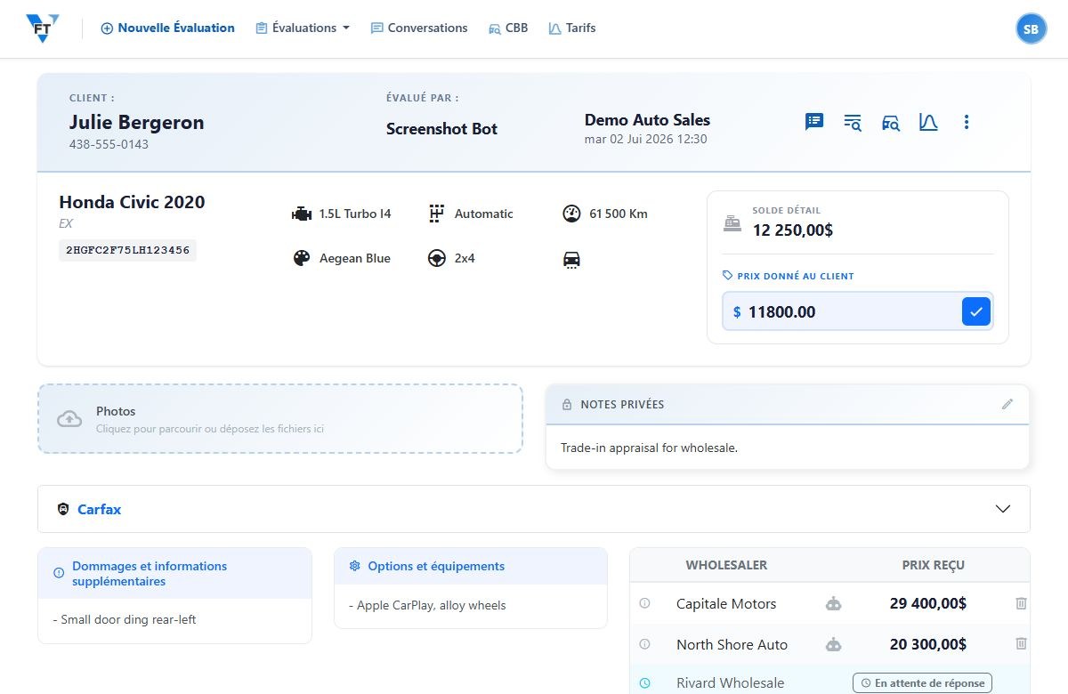This screenshot has height=694, width=1068.
Task: Click the note text Trade-in appraisal for wholesale
Action: tap(649, 448)
